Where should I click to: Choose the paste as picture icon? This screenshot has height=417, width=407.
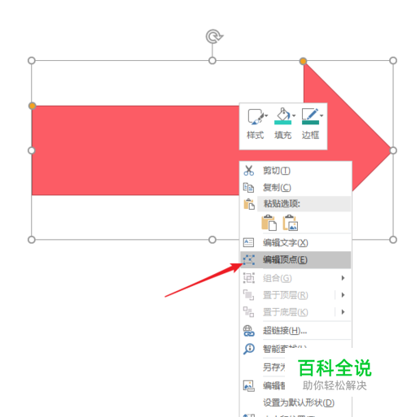pos(291,223)
